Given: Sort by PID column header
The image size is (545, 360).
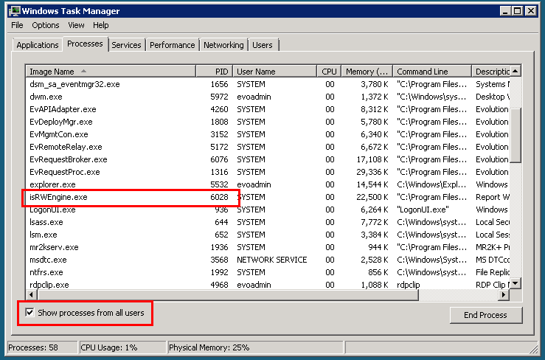Looking at the screenshot, I should [x=214, y=72].
